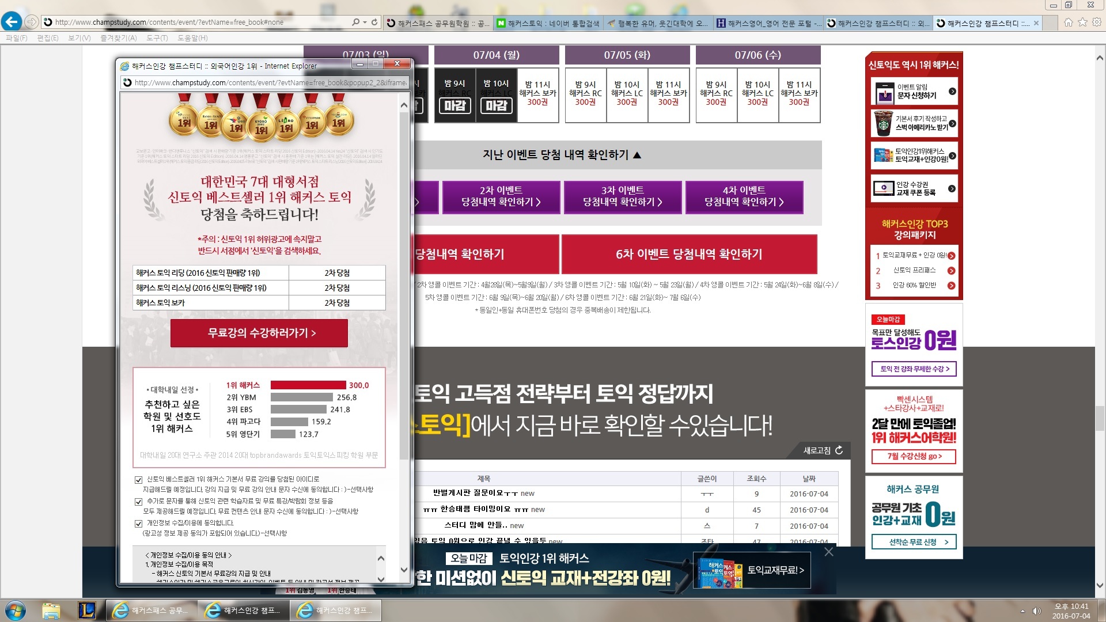The image size is (1106, 622).
Task: Open the browser Tools gear icon
Action: pyautogui.click(x=1097, y=22)
